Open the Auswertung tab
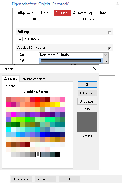The image size is (122, 183). tap(83, 13)
